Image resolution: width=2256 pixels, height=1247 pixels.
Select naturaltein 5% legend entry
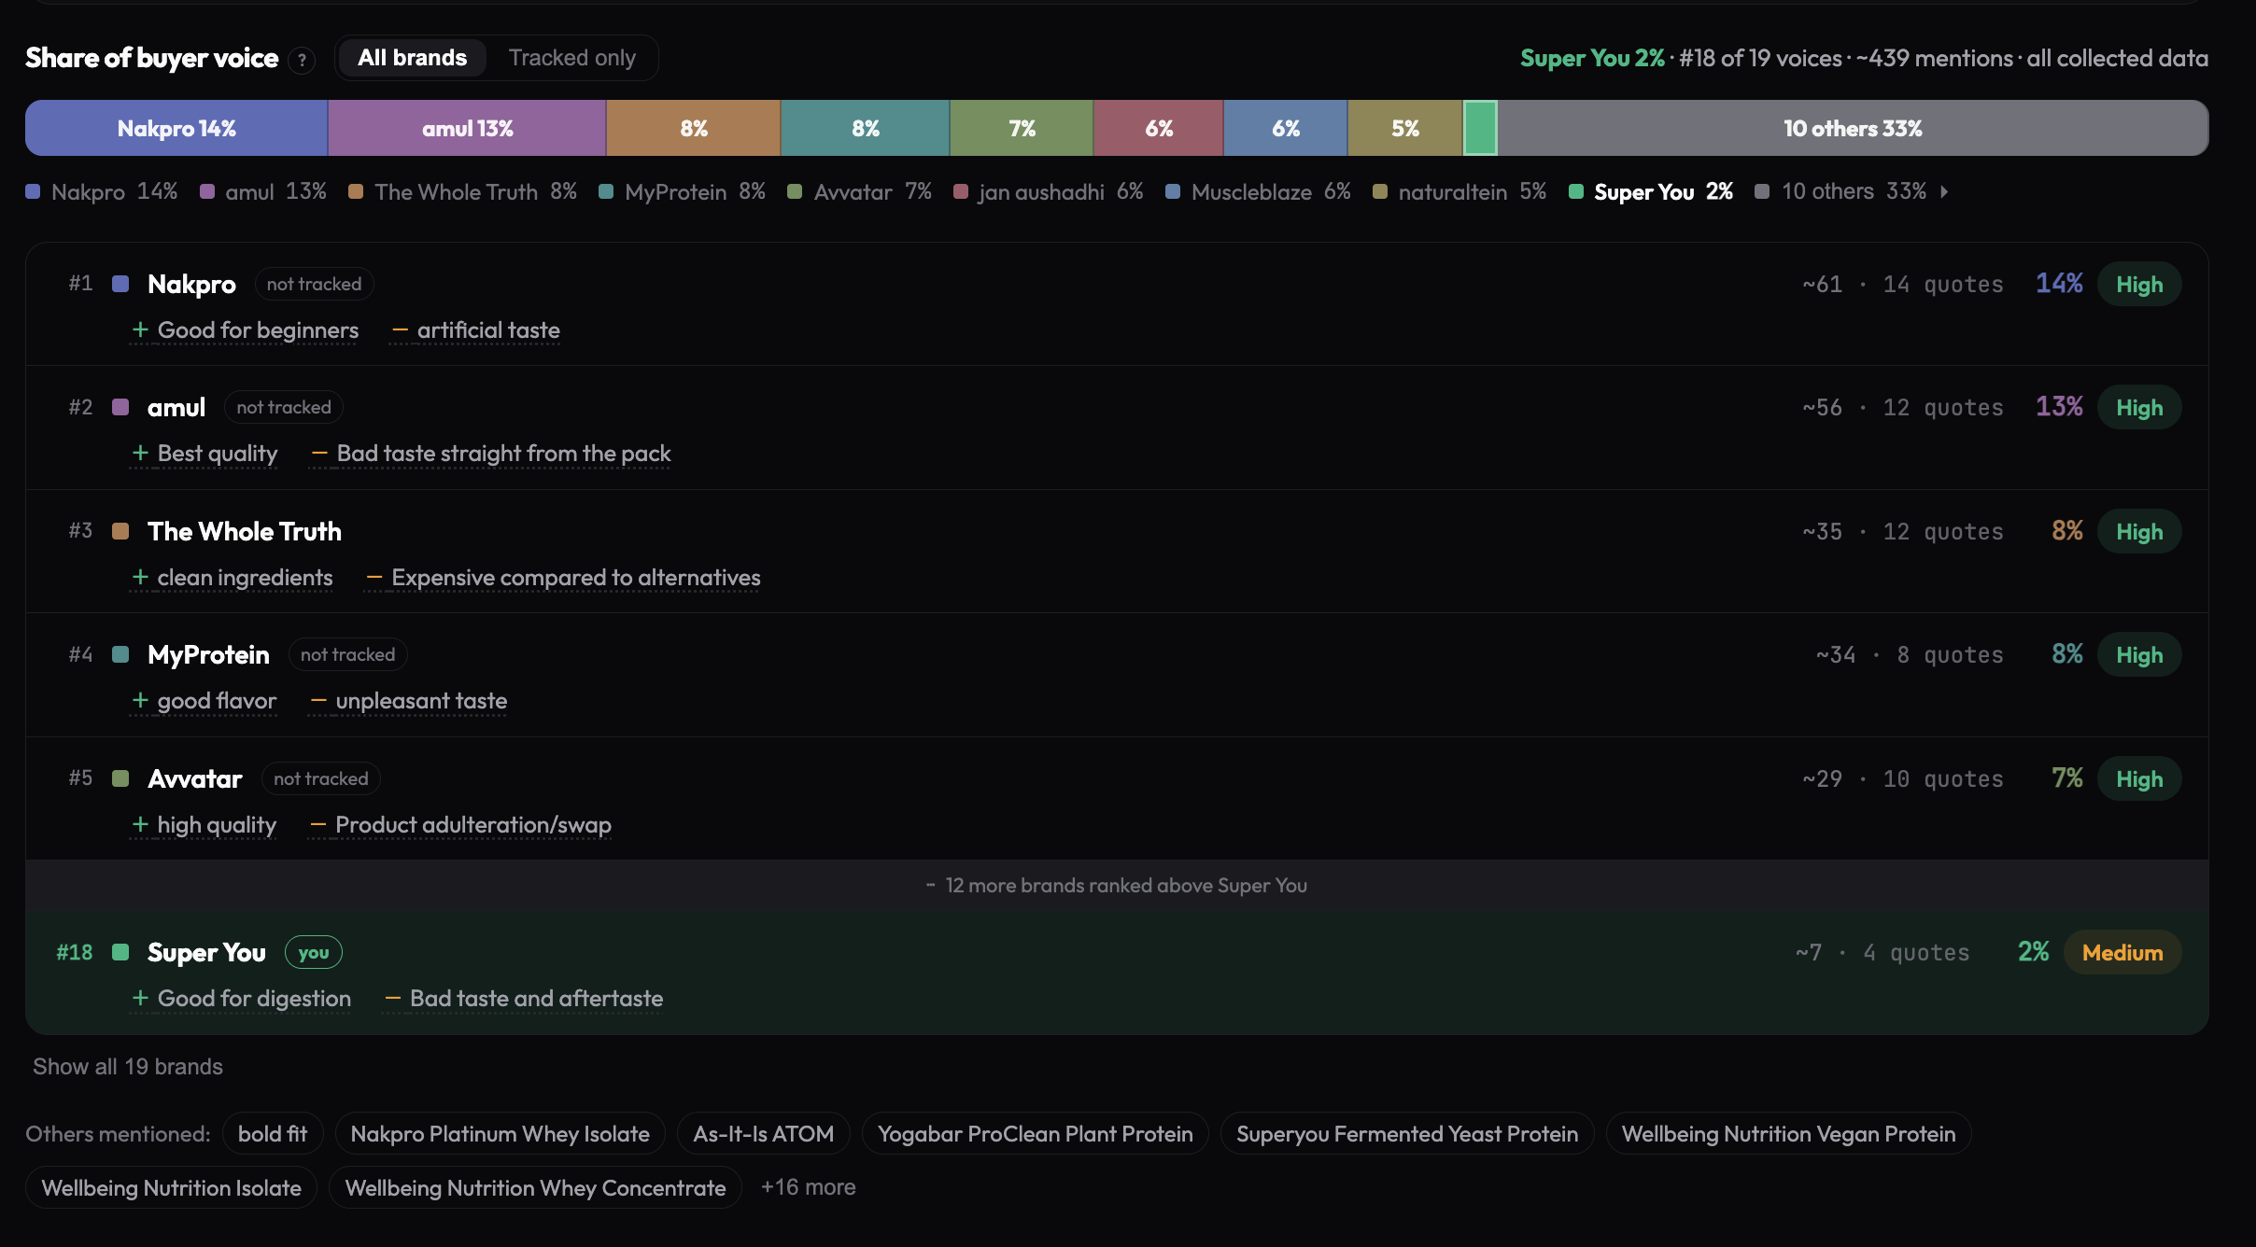coord(1459,191)
